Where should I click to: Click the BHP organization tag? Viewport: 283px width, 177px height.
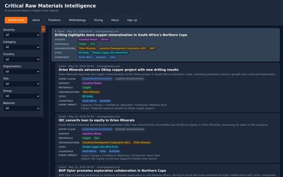click(153, 48)
